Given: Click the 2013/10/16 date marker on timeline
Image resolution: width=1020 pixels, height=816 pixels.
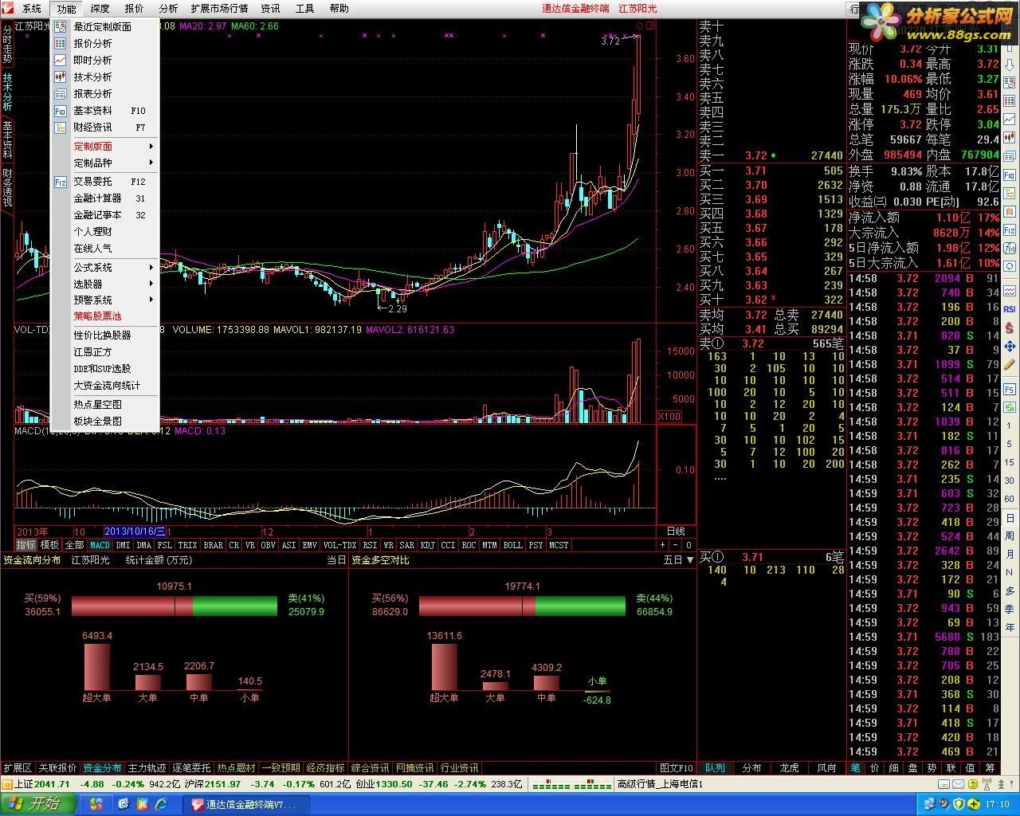Looking at the screenshot, I should tap(135, 532).
